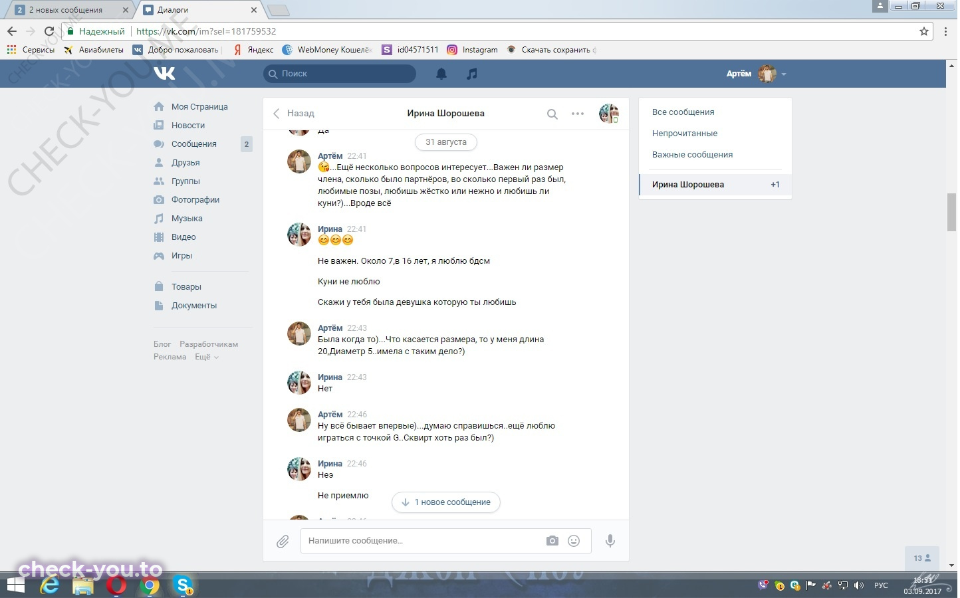Open the emoji smiley picker
Image resolution: width=960 pixels, height=598 pixels.
pos(574,541)
